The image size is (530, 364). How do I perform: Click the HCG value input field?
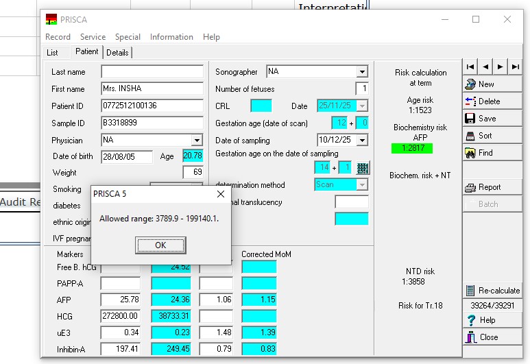coord(121,317)
